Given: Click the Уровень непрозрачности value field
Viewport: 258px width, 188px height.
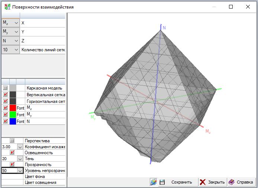Looking at the screenshot, I should pyautogui.click(x=8, y=171).
